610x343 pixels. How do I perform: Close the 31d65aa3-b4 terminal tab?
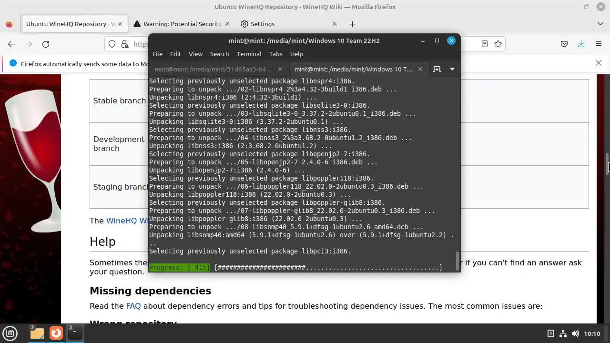click(x=280, y=69)
